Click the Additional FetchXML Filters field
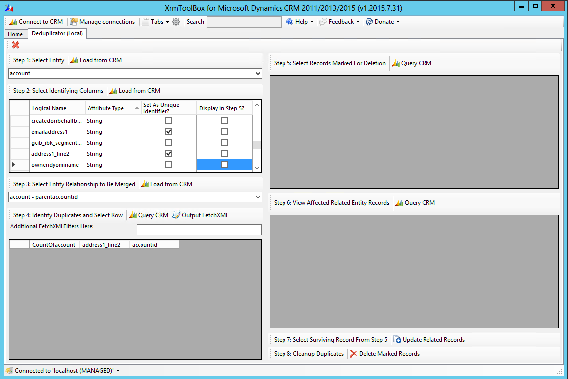The image size is (568, 379). pyautogui.click(x=199, y=230)
